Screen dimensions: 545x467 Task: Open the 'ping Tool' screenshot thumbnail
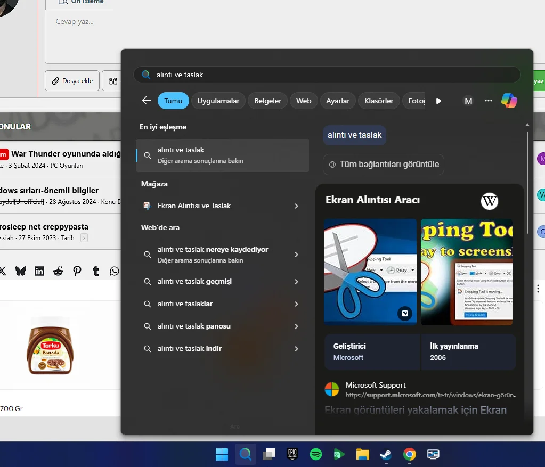point(467,272)
